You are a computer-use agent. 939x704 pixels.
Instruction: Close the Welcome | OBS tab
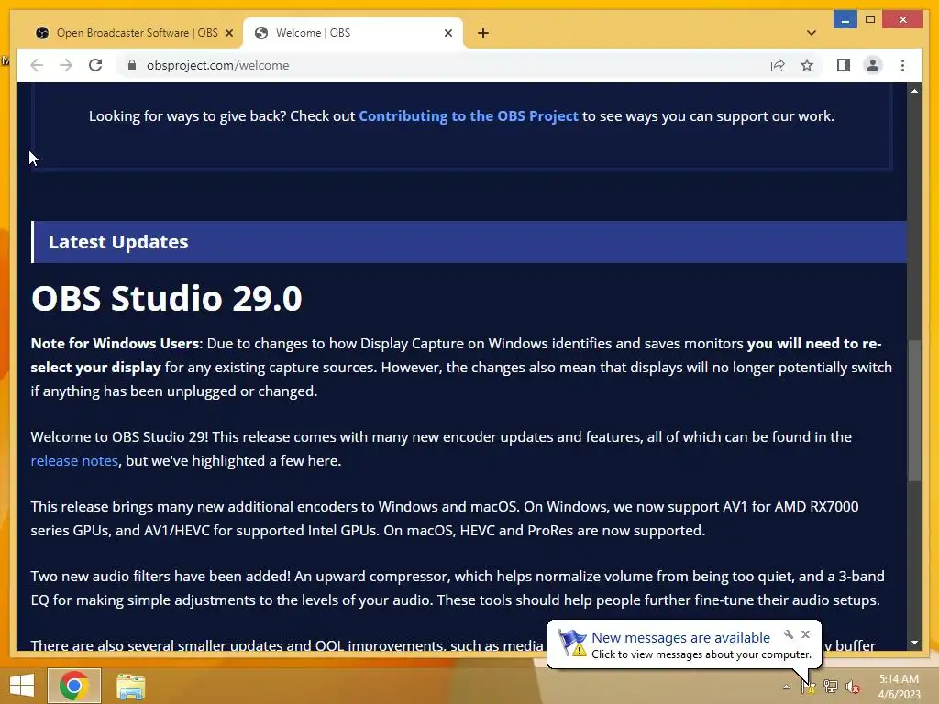[447, 33]
